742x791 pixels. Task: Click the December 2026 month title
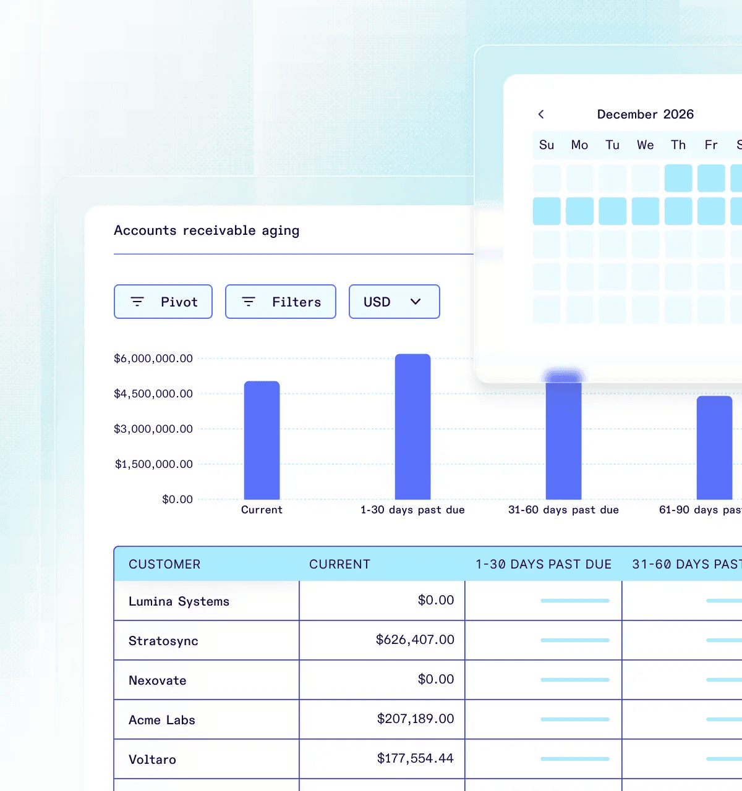[x=645, y=114]
